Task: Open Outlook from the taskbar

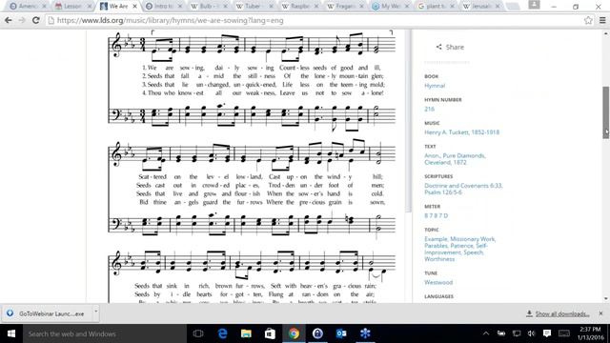Action: pos(341,333)
